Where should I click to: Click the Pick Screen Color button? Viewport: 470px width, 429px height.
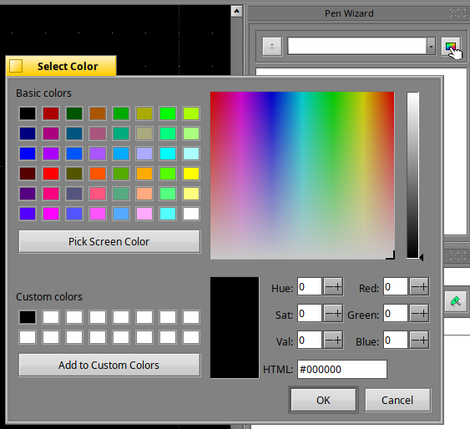[109, 241]
